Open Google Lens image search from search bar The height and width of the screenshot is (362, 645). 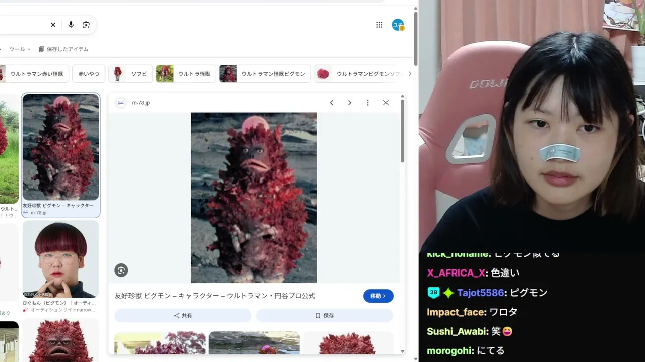[86, 25]
